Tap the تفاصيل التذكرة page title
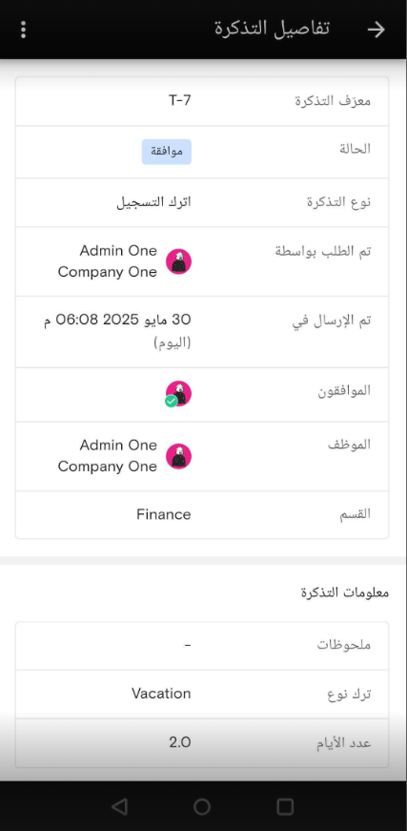 tap(272, 28)
